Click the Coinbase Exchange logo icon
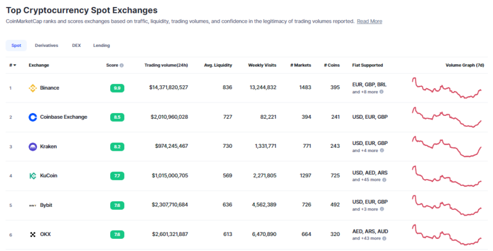 coord(32,117)
